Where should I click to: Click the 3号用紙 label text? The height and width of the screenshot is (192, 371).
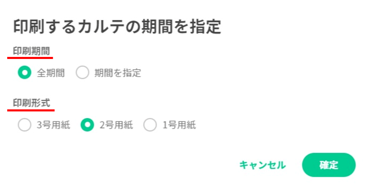pos(53,125)
